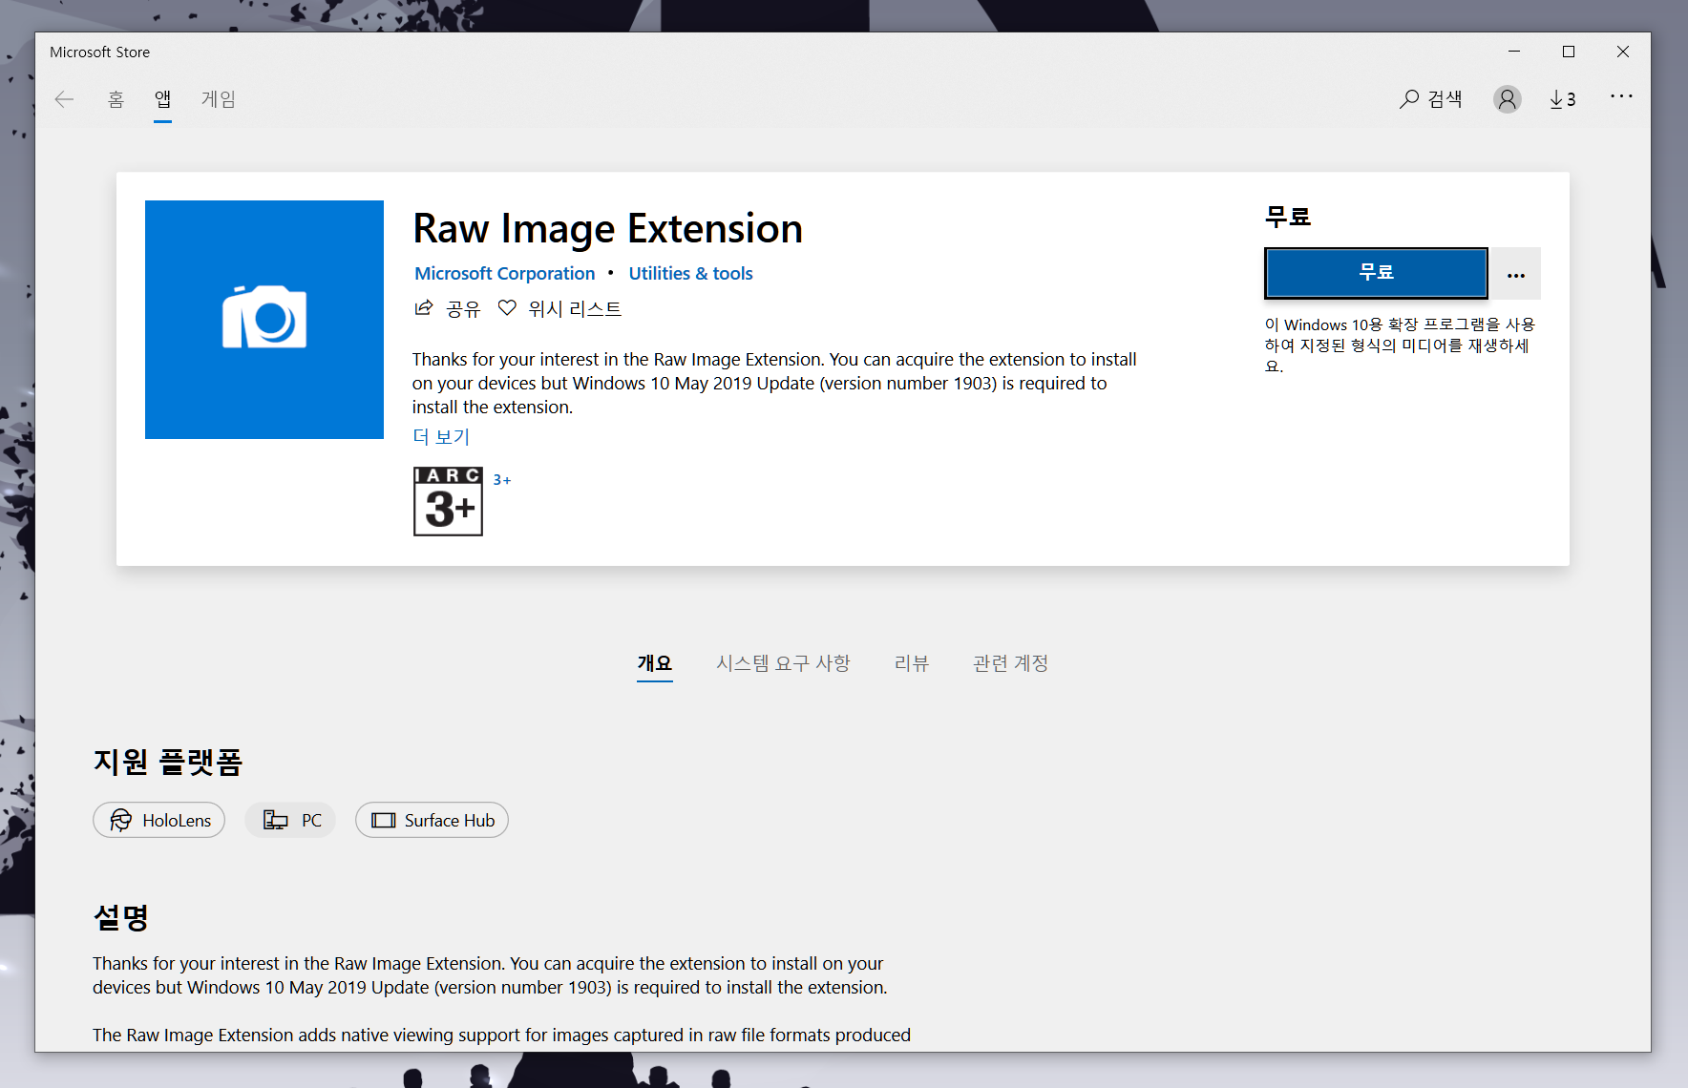
Task: Open the Utilities & tools category
Action: [x=690, y=274]
